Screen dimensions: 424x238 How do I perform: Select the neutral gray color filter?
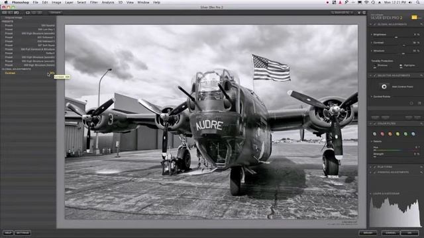click(x=374, y=134)
